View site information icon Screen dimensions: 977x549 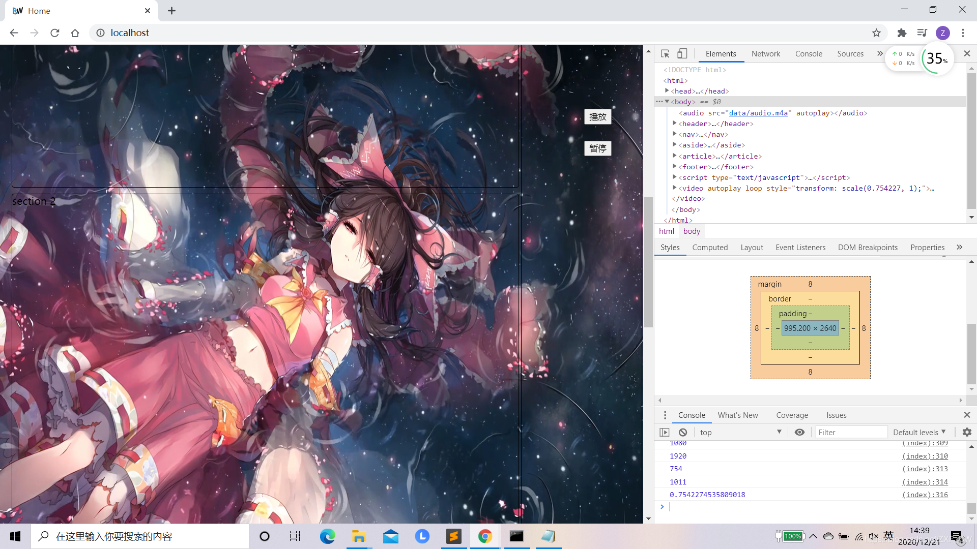(101, 33)
